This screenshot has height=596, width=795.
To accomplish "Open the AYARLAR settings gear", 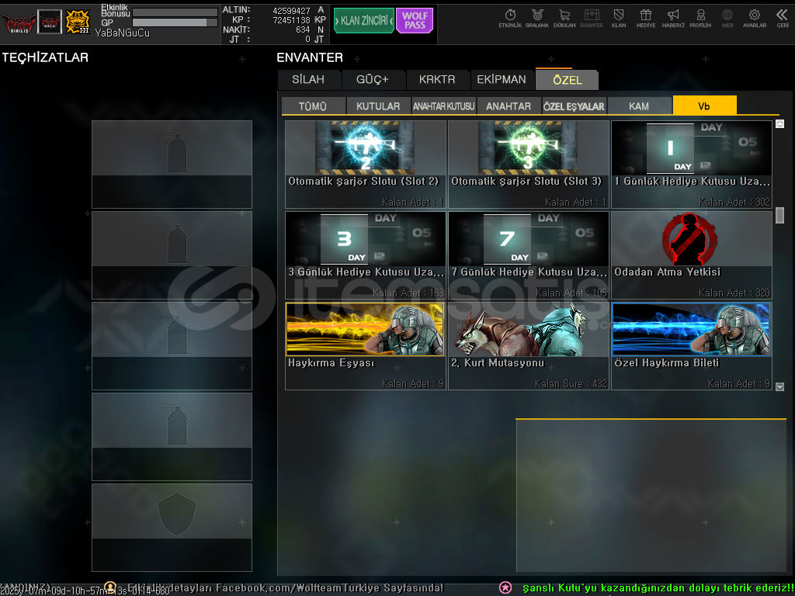I will (755, 19).
